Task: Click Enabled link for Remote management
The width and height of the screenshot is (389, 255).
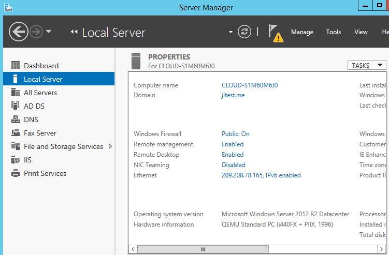Action: [x=233, y=144]
